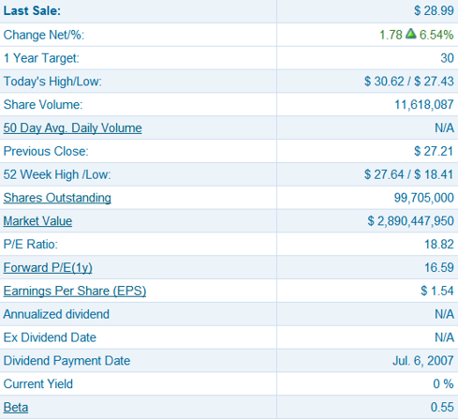
Task: Click the Ex Dividend Date label
Action: click(50, 337)
